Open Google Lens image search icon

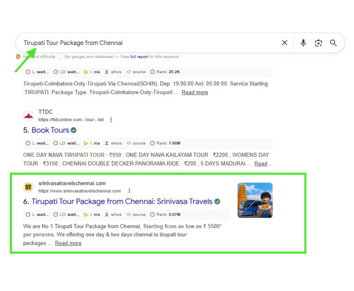318,43
